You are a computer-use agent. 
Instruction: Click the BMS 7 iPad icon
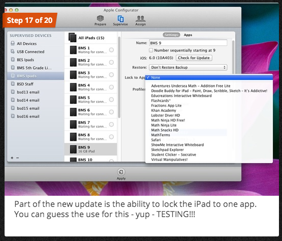click(73, 125)
